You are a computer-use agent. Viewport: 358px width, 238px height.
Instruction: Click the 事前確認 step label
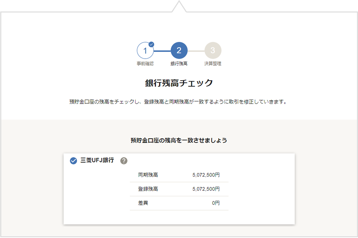(x=145, y=64)
